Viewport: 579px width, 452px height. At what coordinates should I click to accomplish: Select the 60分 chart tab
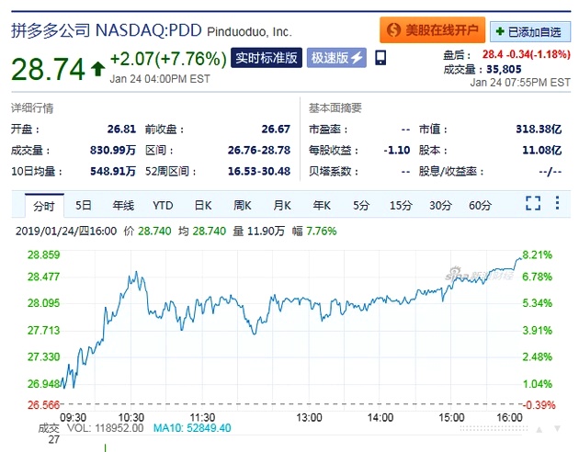(x=480, y=205)
